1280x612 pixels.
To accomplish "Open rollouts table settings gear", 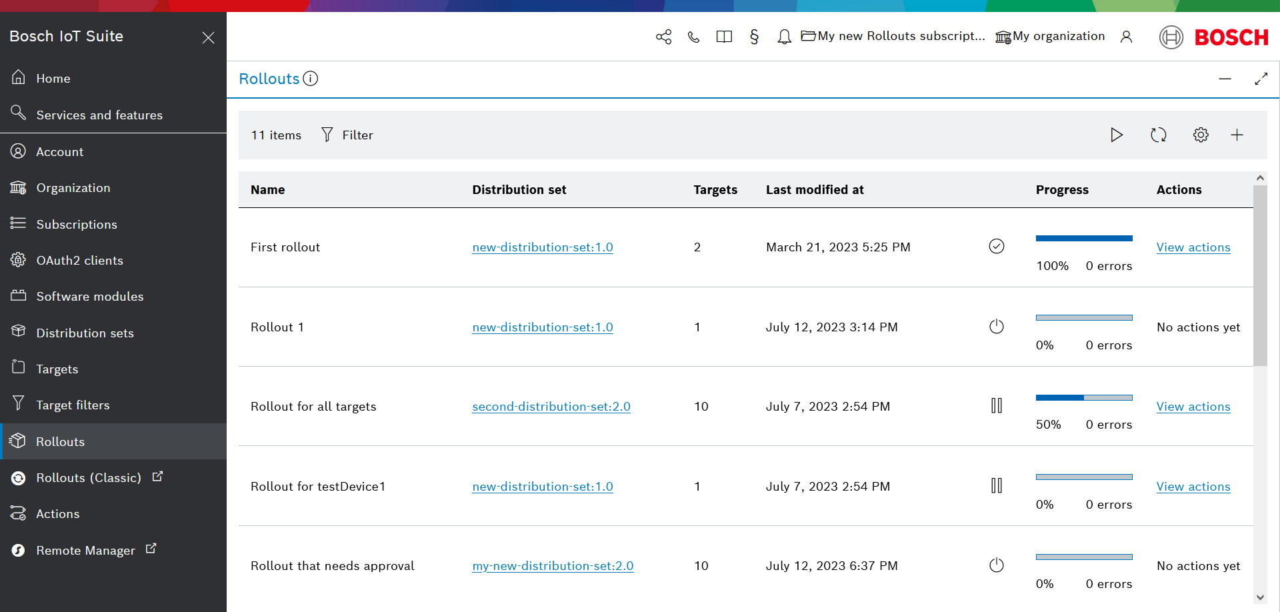I will coord(1200,135).
